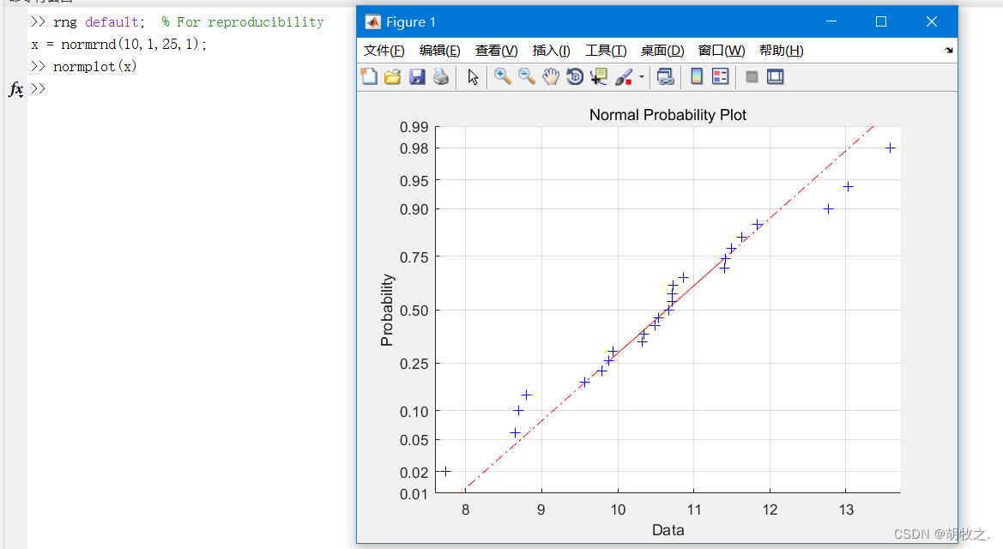Open a saved figure file

point(392,76)
